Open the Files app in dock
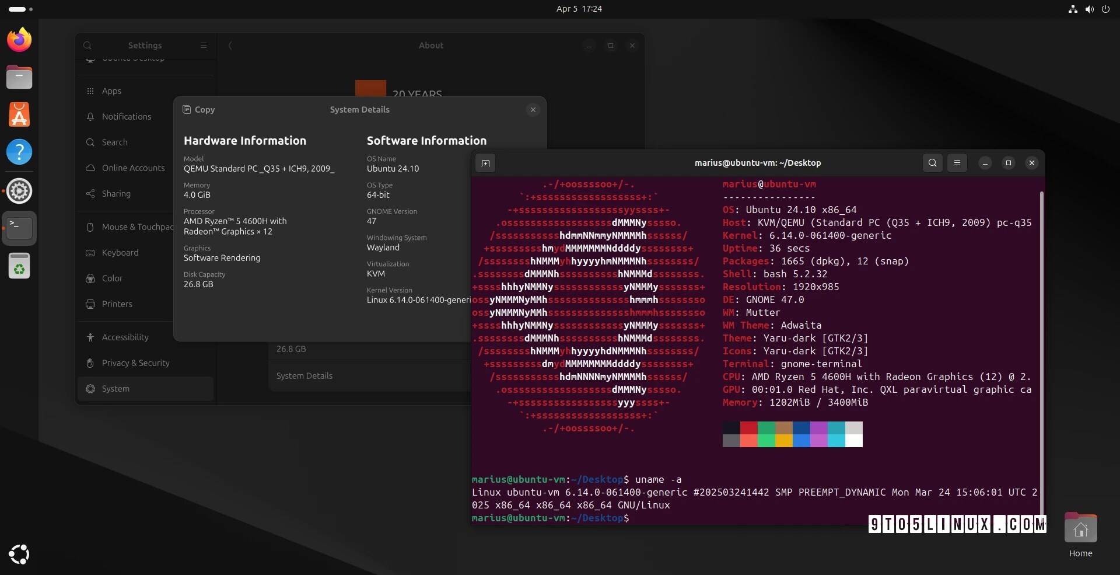The image size is (1120, 575). pos(19,77)
